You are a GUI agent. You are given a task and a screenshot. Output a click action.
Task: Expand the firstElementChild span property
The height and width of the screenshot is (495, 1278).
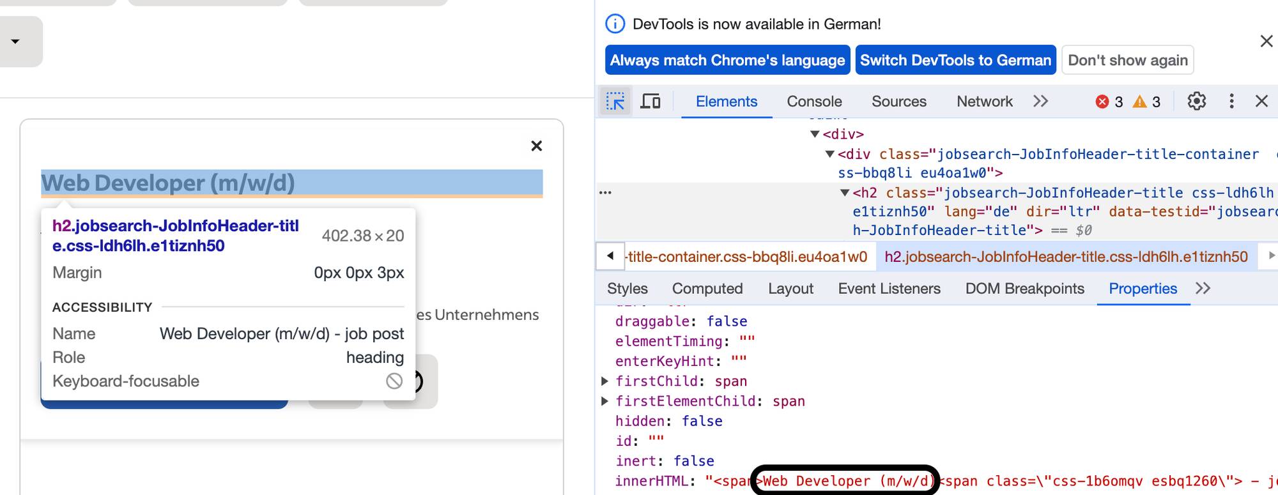604,401
